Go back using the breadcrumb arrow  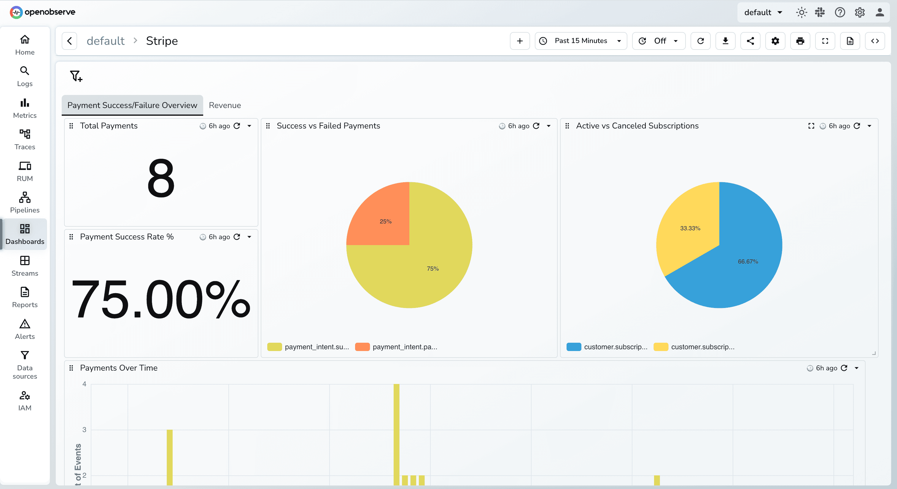(x=69, y=41)
